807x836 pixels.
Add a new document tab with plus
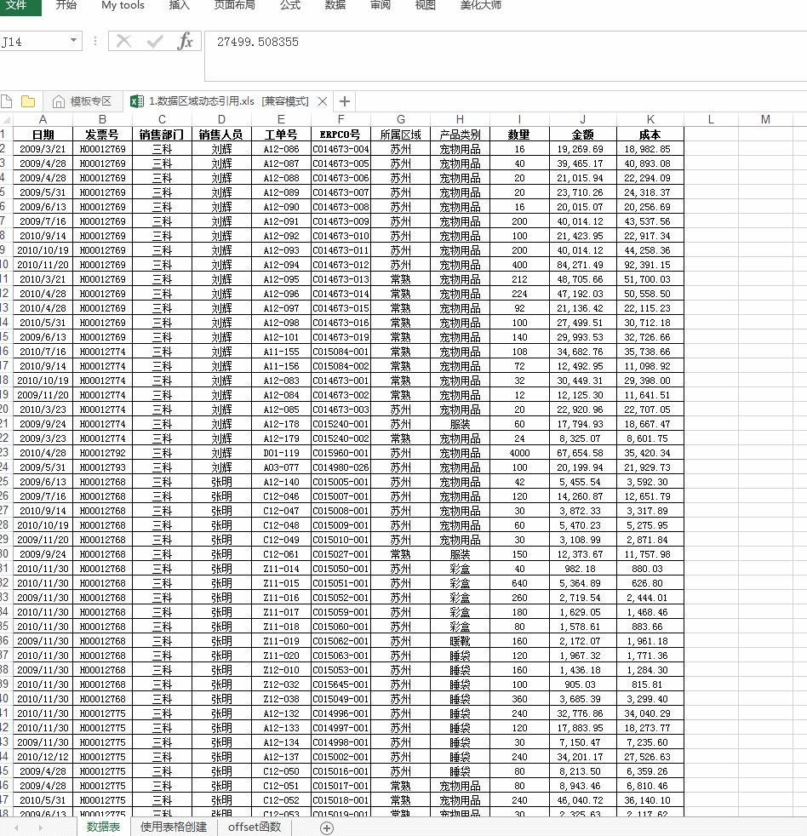(344, 101)
